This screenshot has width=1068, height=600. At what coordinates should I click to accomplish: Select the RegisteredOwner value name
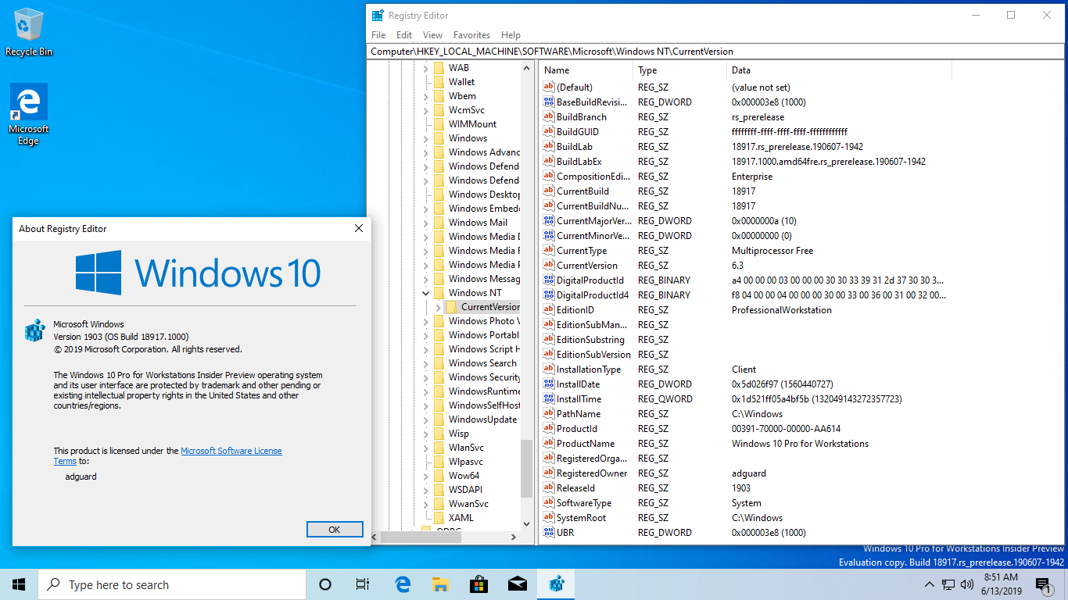pos(592,473)
